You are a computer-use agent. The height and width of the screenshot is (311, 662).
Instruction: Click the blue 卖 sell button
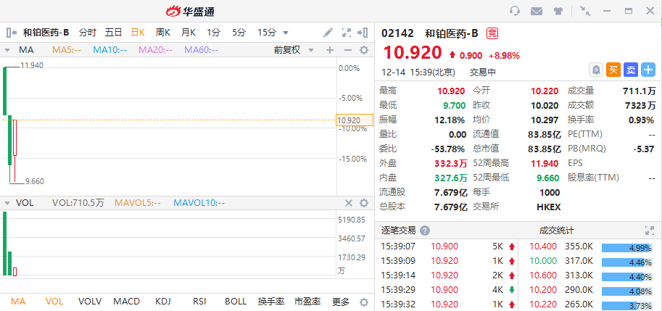tap(631, 70)
